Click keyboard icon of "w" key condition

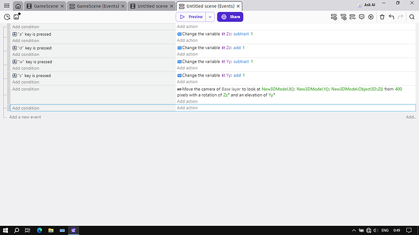click(x=15, y=62)
